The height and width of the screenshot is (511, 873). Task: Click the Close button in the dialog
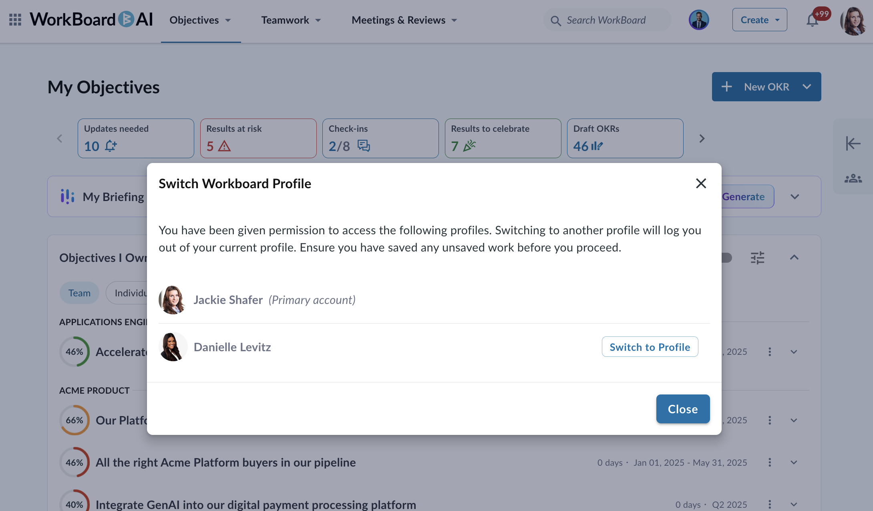click(683, 409)
